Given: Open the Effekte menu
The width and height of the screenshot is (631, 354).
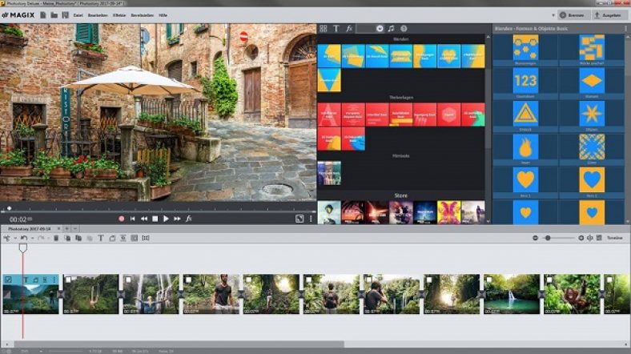Looking at the screenshot, I should click(x=119, y=14).
